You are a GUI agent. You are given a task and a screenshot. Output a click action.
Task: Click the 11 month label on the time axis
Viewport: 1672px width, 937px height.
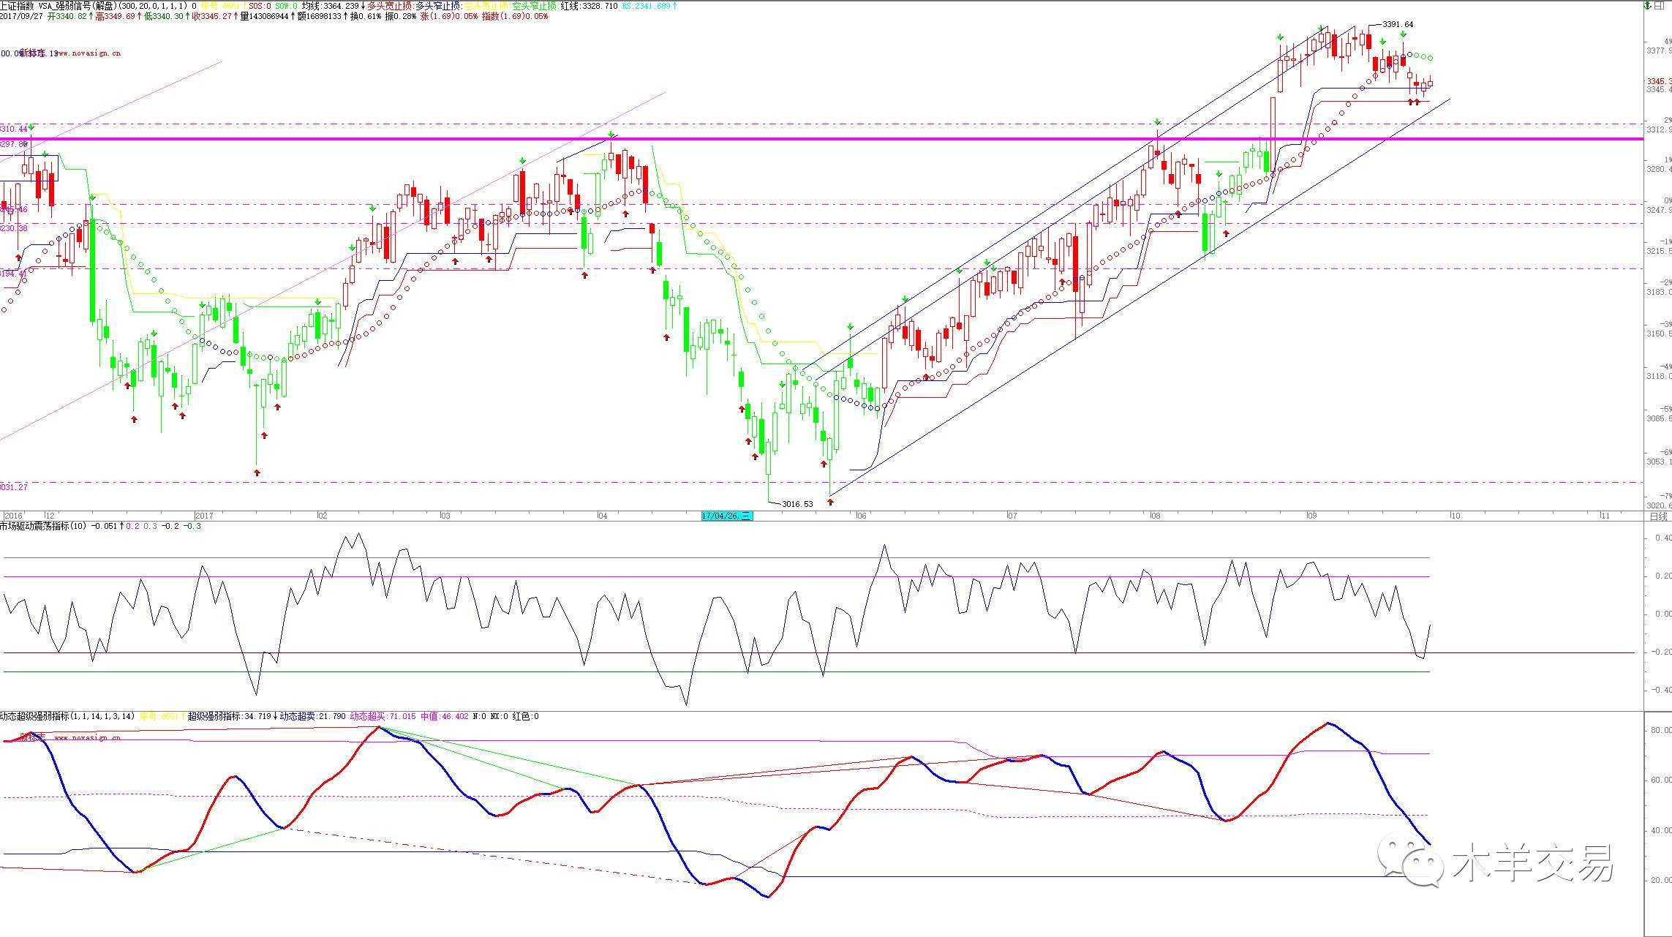coord(1605,516)
